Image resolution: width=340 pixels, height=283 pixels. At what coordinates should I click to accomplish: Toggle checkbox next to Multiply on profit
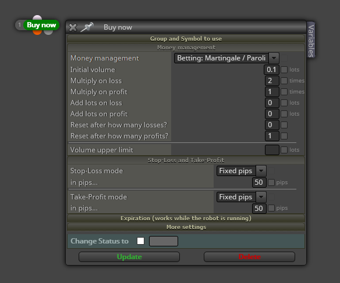tap(284, 92)
